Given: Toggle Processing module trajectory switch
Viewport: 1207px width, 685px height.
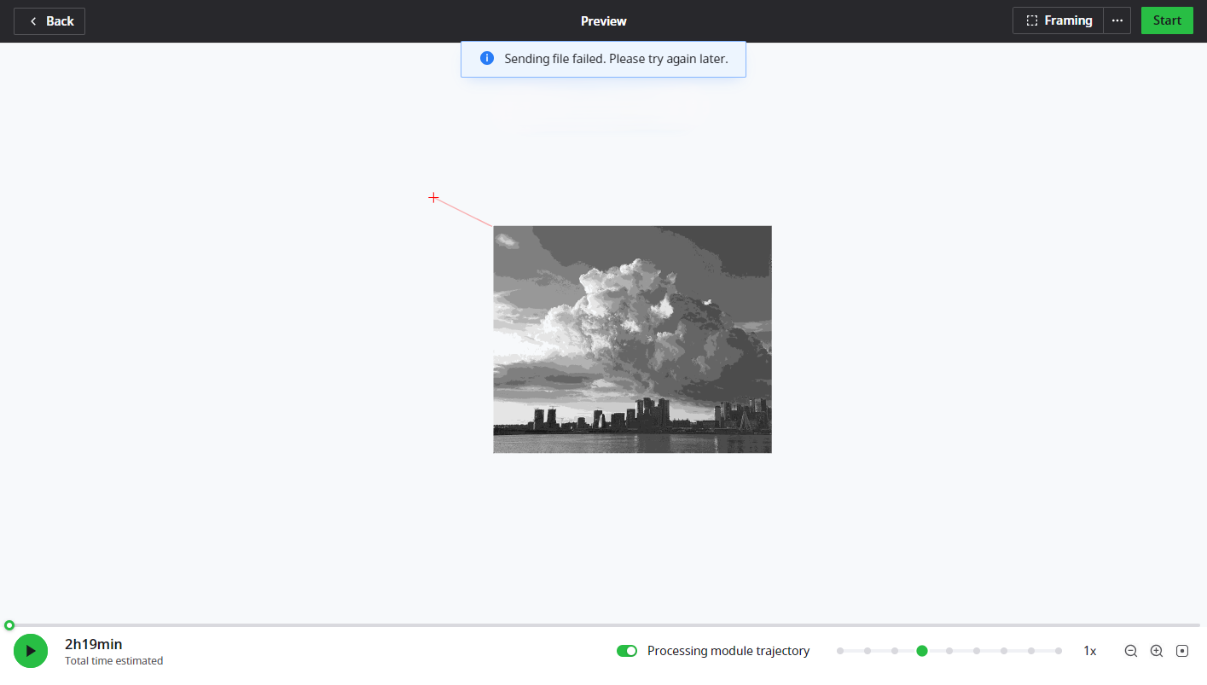Looking at the screenshot, I should click(627, 651).
